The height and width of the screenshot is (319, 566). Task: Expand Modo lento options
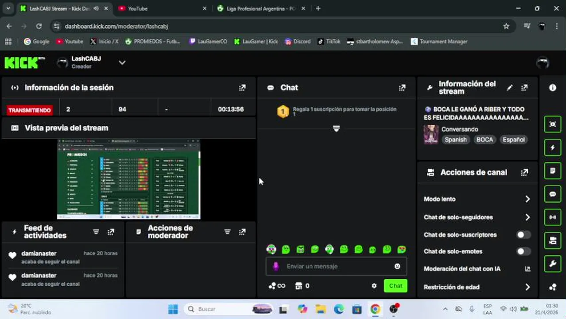pyautogui.click(x=527, y=199)
